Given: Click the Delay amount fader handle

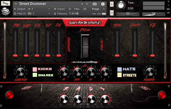Looking at the screenshot, I should click(x=135, y=56).
